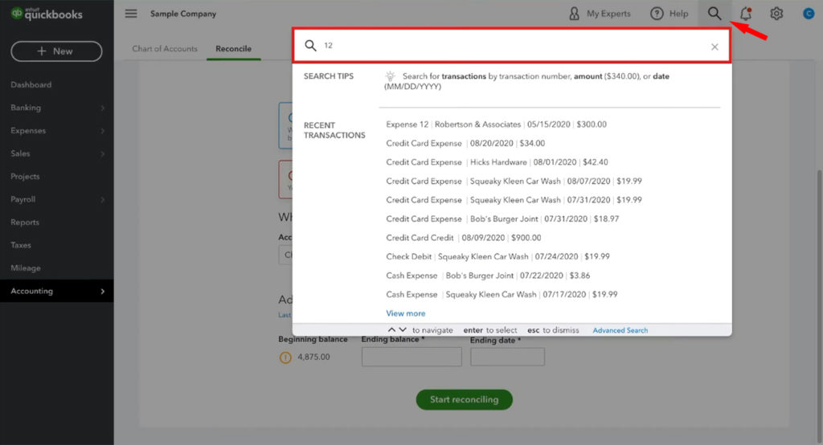Click the Sample Company name
The height and width of the screenshot is (445, 823).
pyautogui.click(x=183, y=14)
